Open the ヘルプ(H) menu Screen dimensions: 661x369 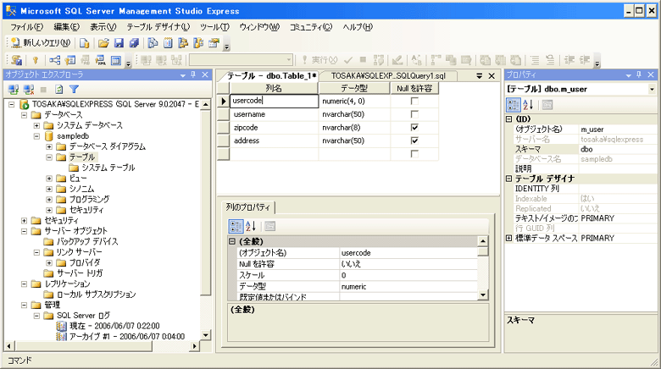tap(358, 27)
